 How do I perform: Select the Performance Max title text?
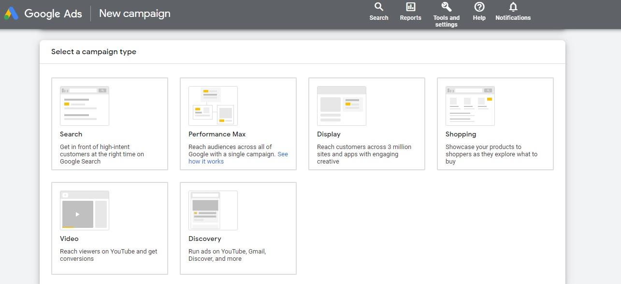pos(217,134)
